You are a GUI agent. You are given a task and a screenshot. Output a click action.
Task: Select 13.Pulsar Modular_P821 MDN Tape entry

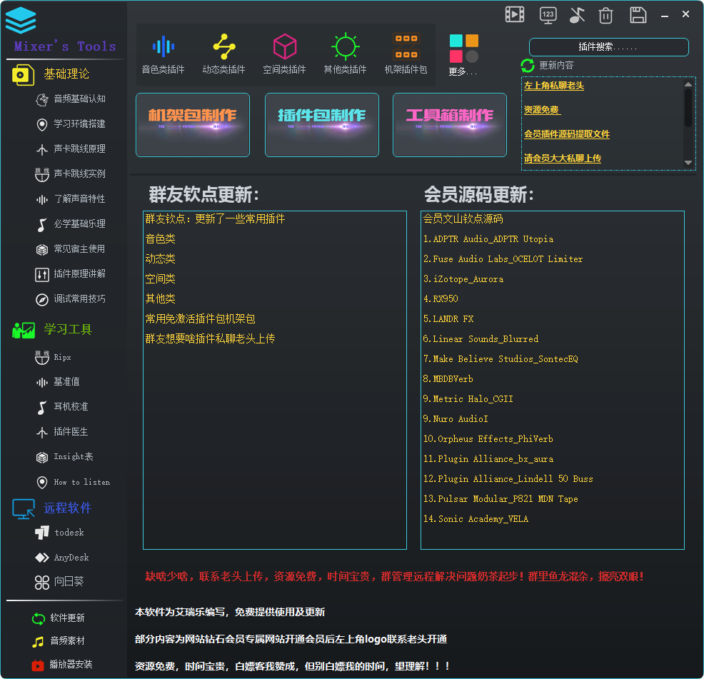[501, 499]
